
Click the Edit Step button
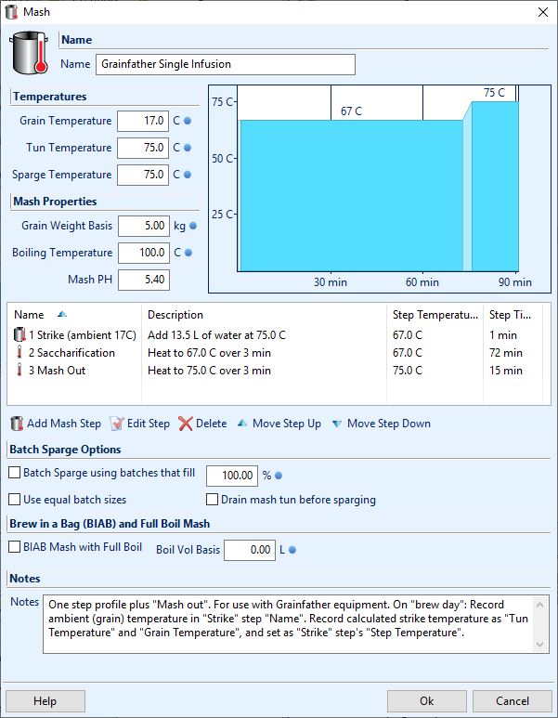click(x=139, y=424)
